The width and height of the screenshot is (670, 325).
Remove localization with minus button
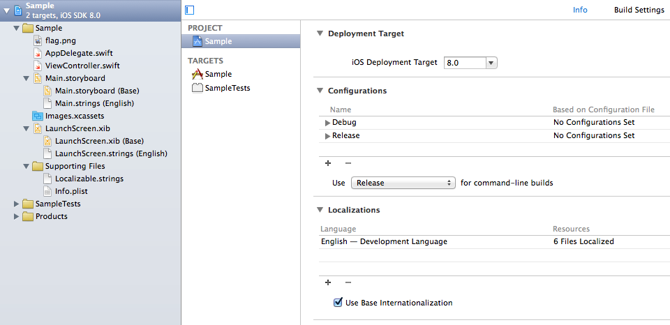348,282
